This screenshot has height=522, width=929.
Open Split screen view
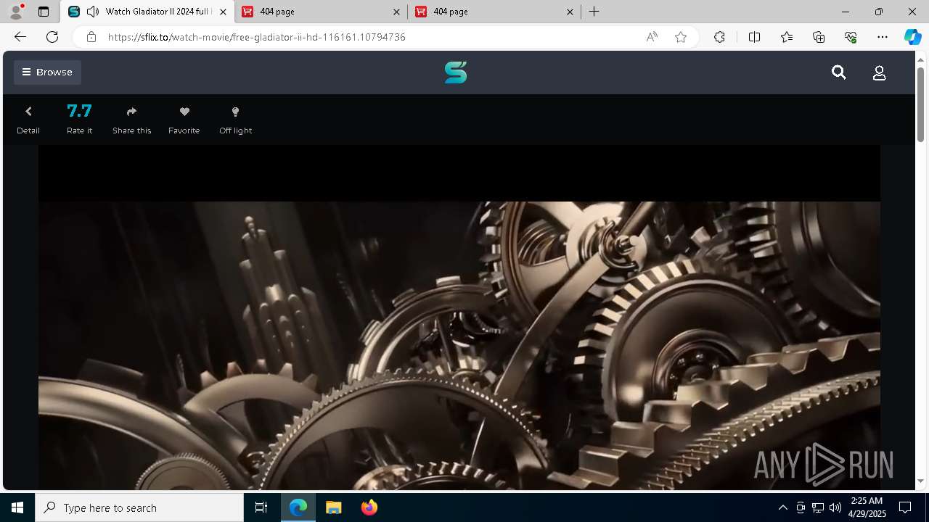tap(754, 37)
